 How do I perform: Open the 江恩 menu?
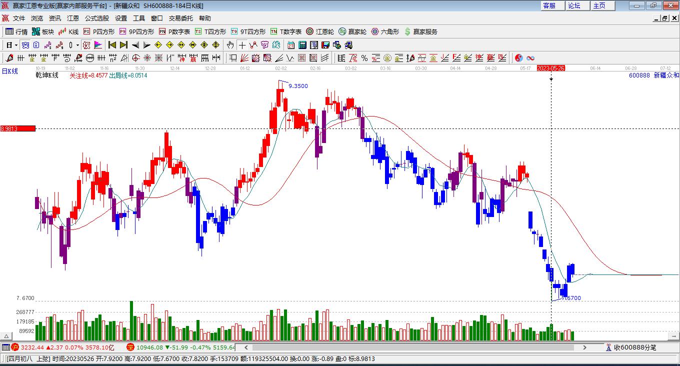(x=73, y=18)
